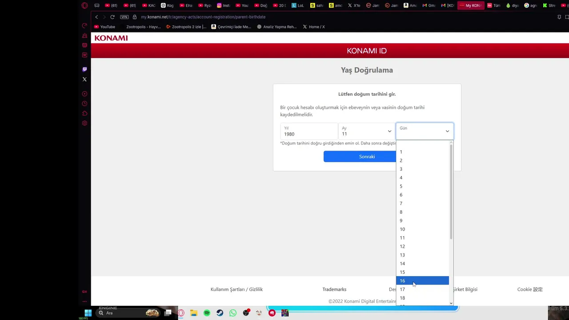Click the Yıl year input field
Image resolution: width=569 pixels, height=320 pixels.
tap(309, 131)
